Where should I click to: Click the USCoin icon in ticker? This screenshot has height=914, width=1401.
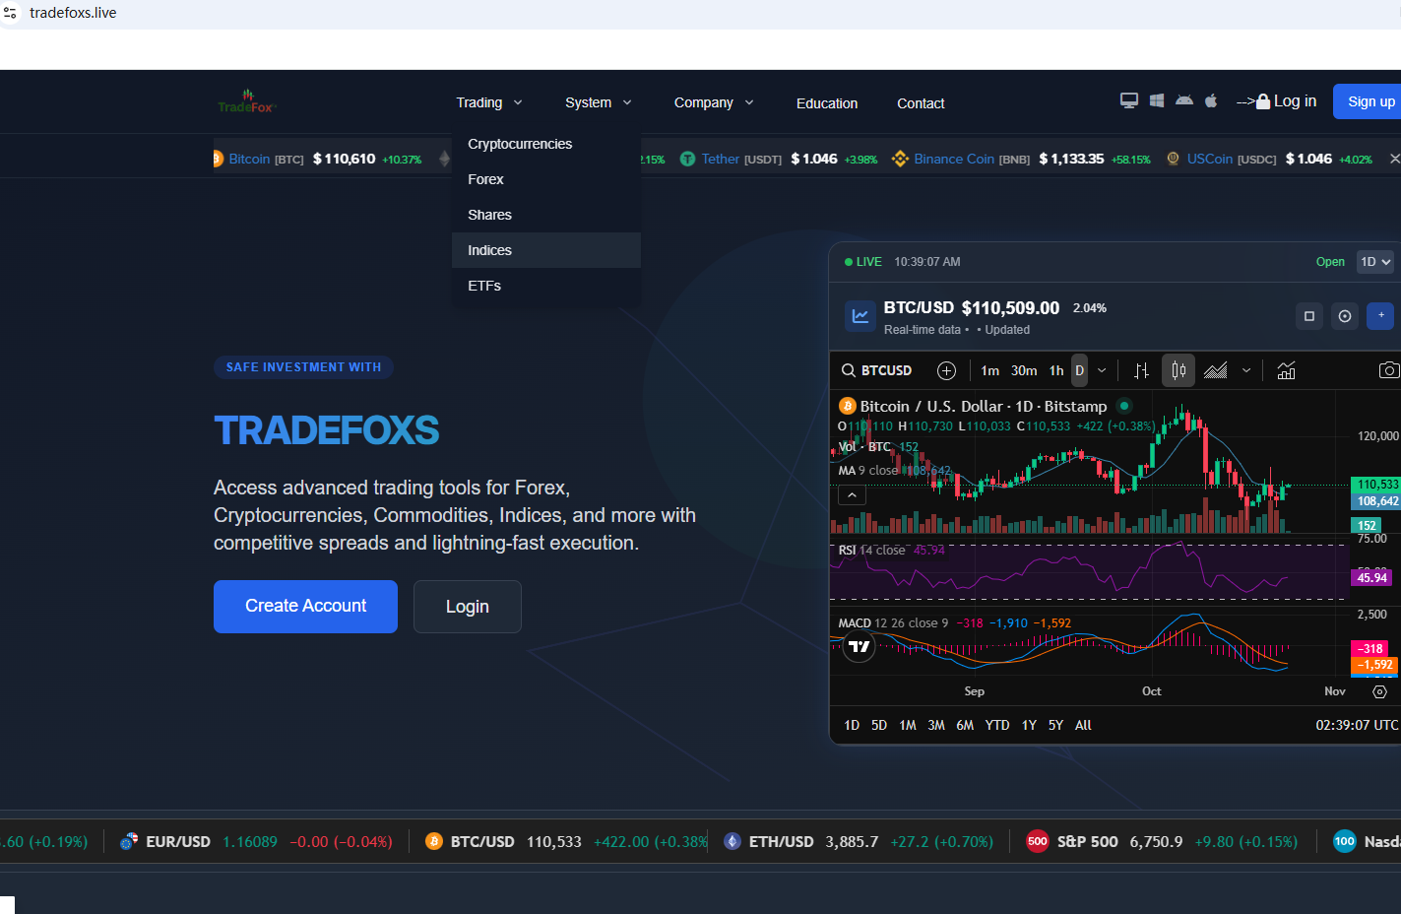tap(1173, 159)
